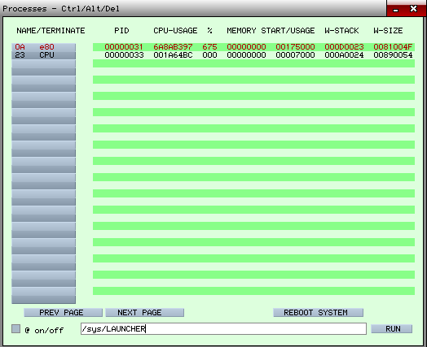The image size is (427, 347).
Task: Click the MEMORY START/USAGE header
Action: click(271, 31)
